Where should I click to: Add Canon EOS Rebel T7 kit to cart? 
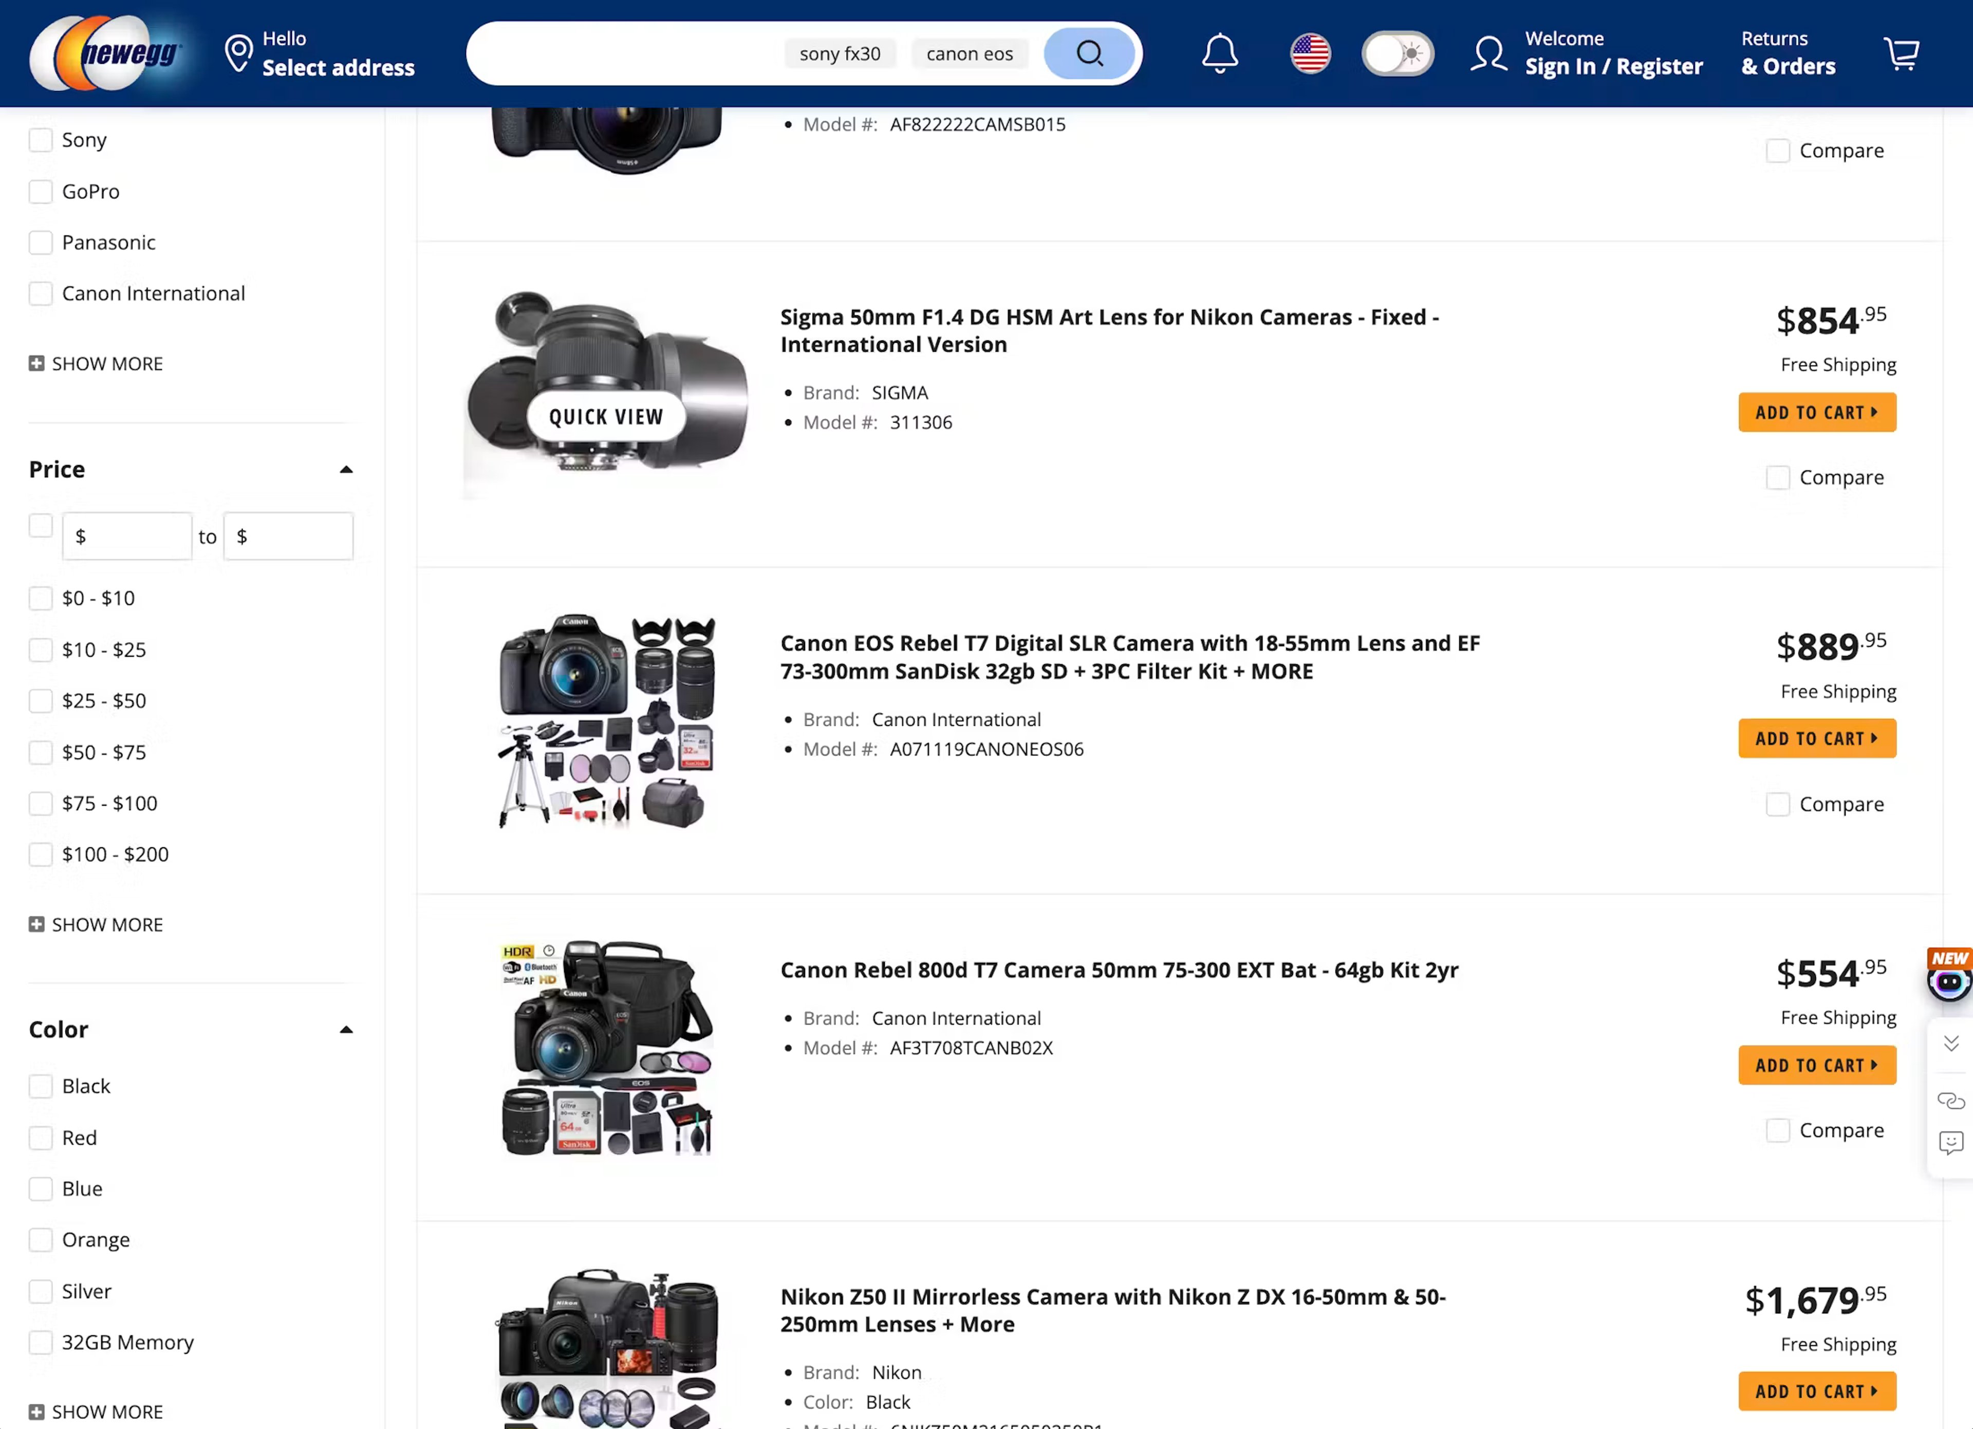1817,738
